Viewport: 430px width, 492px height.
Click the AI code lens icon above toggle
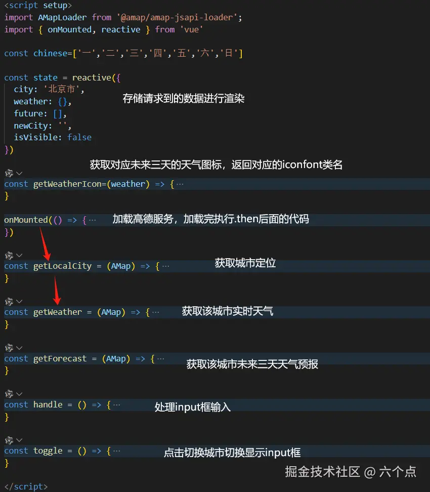pos(9,440)
